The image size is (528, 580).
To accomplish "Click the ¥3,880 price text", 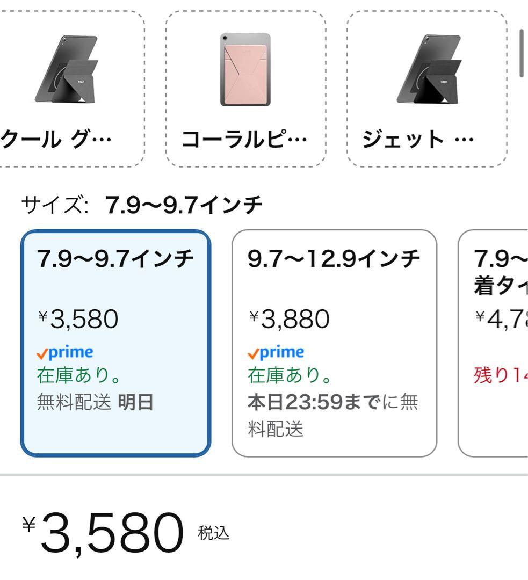I will coord(288,318).
